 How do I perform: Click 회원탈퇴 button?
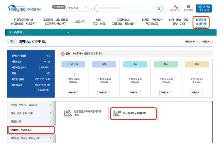tap(206, 42)
